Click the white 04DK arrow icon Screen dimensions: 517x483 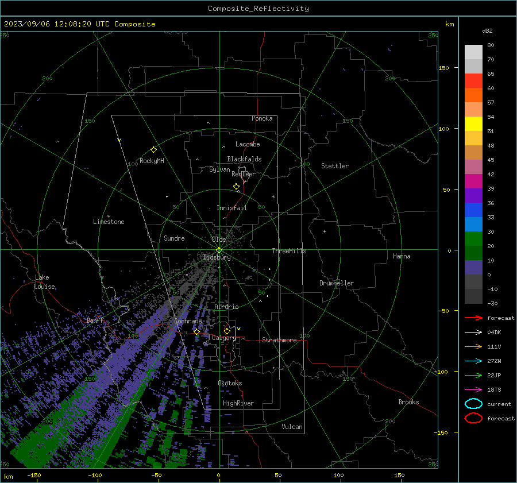tap(473, 333)
